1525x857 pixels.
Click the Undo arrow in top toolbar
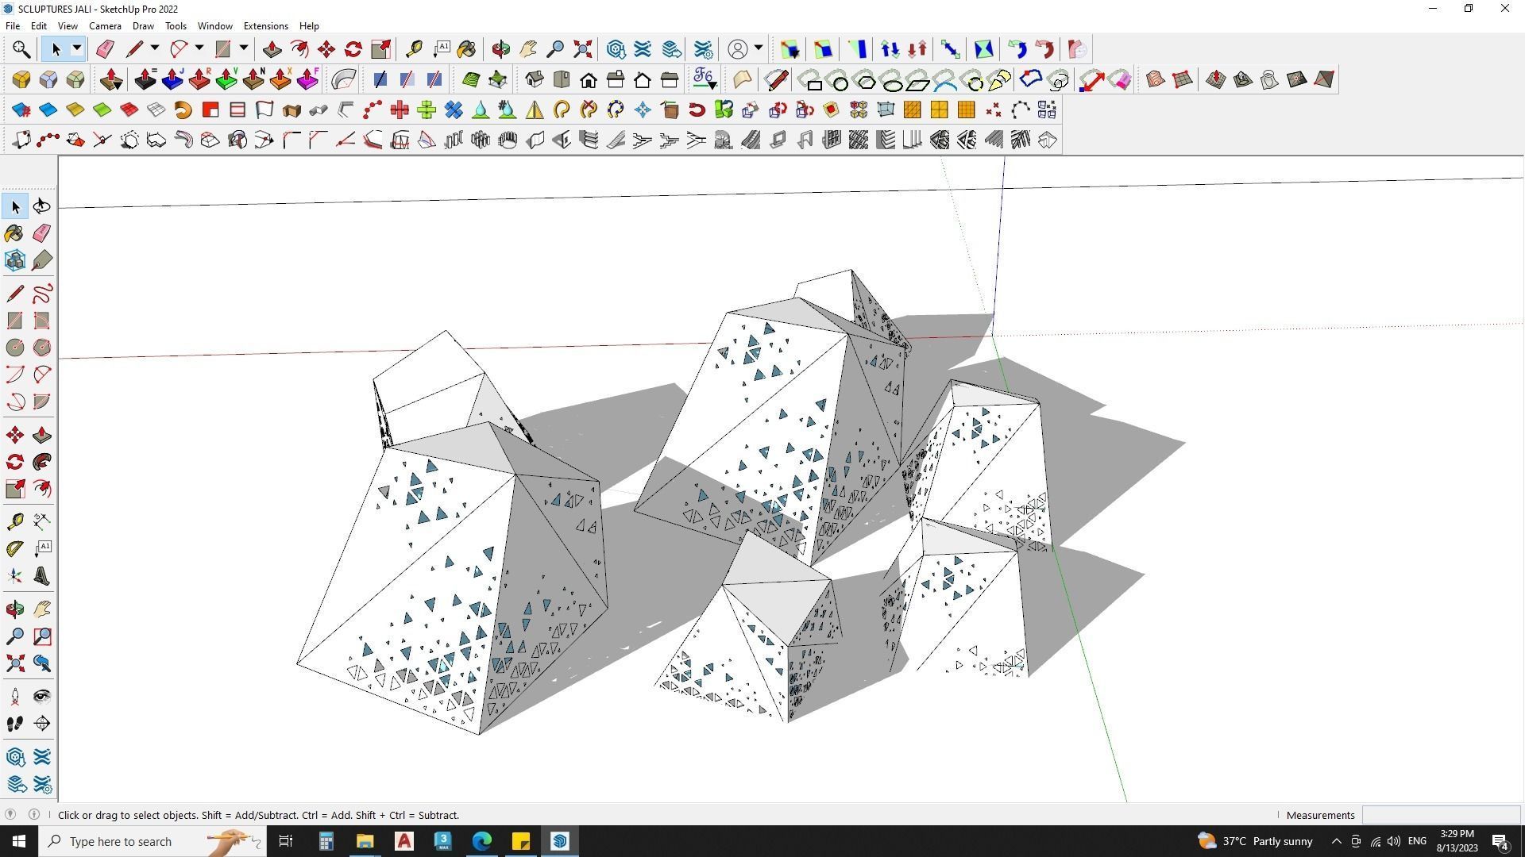pyautogui.click(x=1017, y=49)
